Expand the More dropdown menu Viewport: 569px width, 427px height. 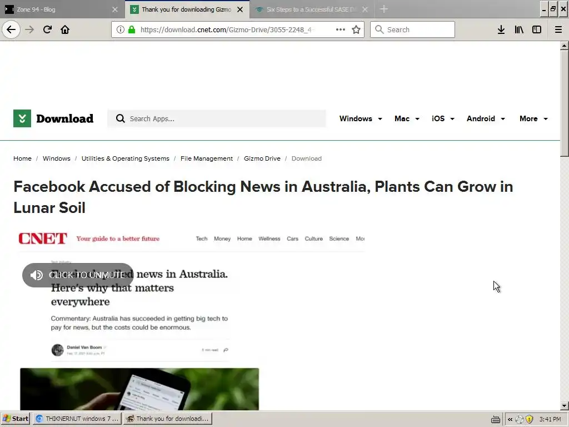click(x=534, y=119)
